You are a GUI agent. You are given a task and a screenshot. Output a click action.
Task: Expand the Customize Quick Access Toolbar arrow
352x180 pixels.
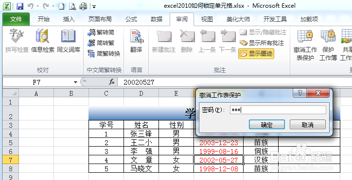94,7
